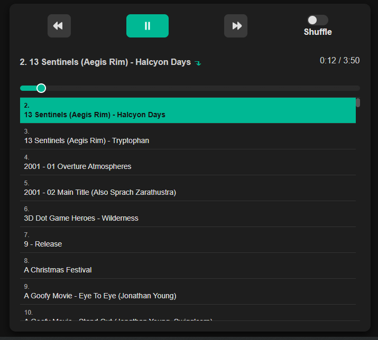
Task: Select 2001 - 02 Main Title track
Action: tap(188, 188)
